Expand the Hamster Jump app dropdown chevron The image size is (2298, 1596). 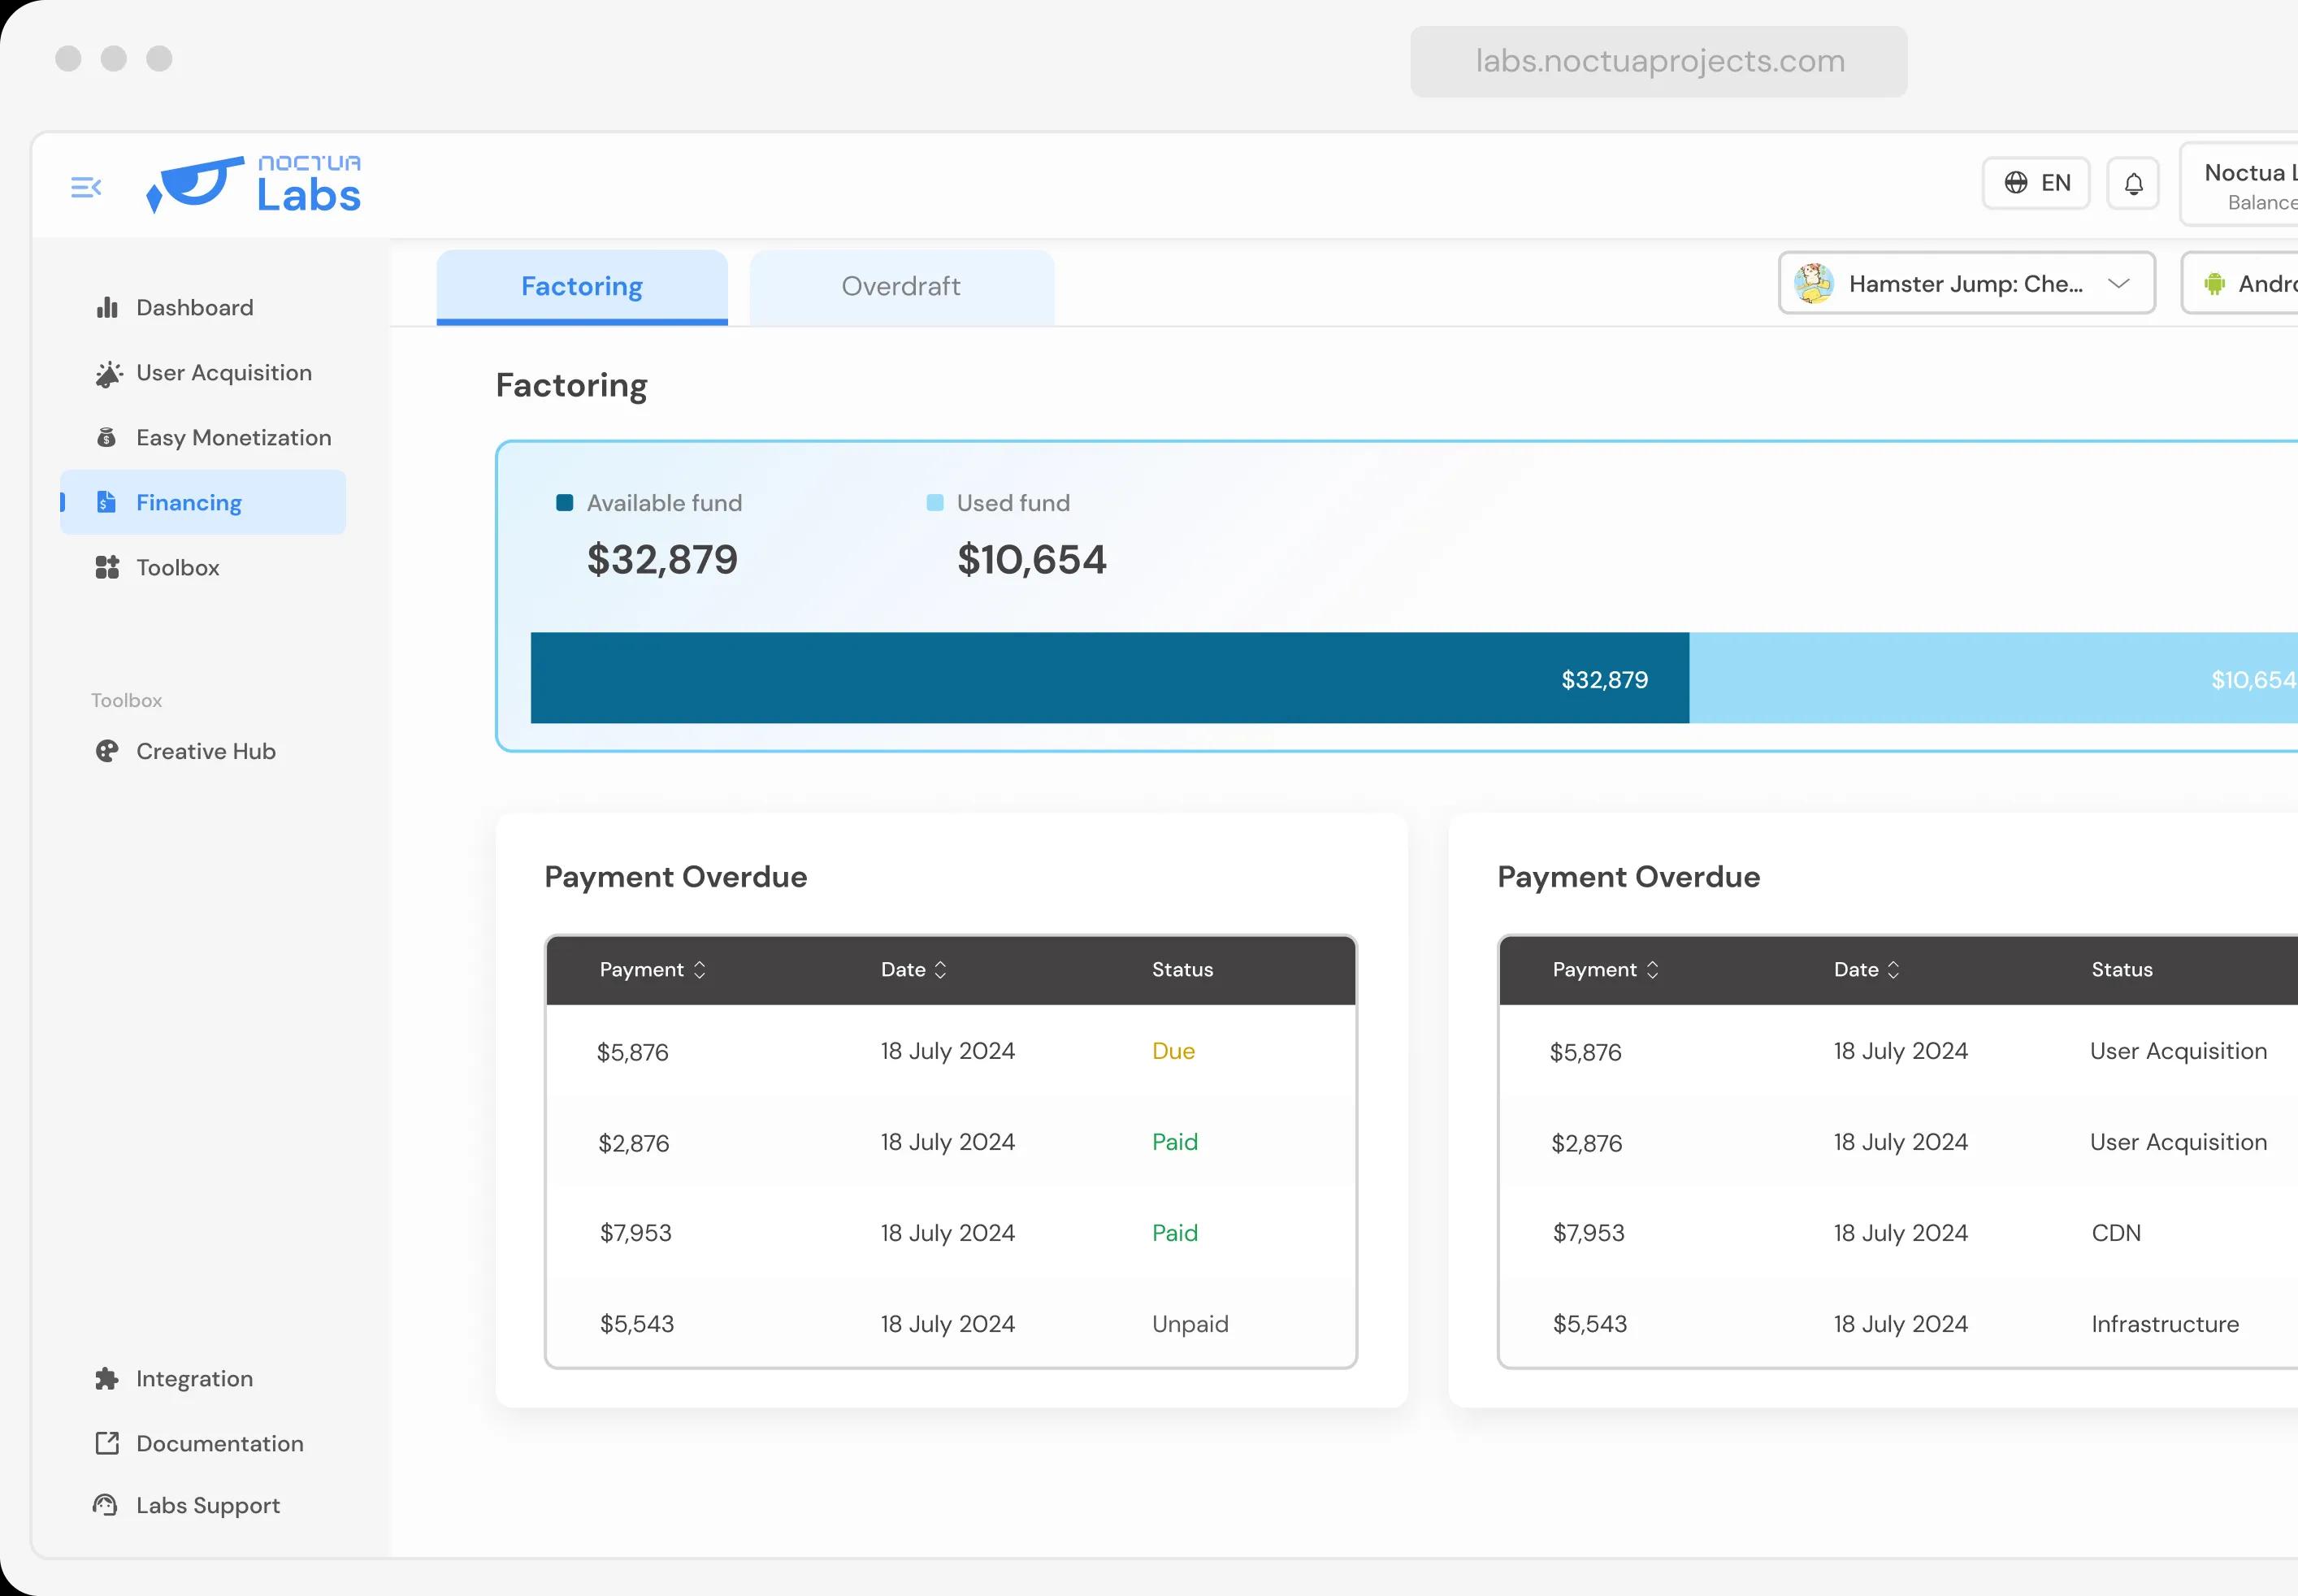[2118, 283]
